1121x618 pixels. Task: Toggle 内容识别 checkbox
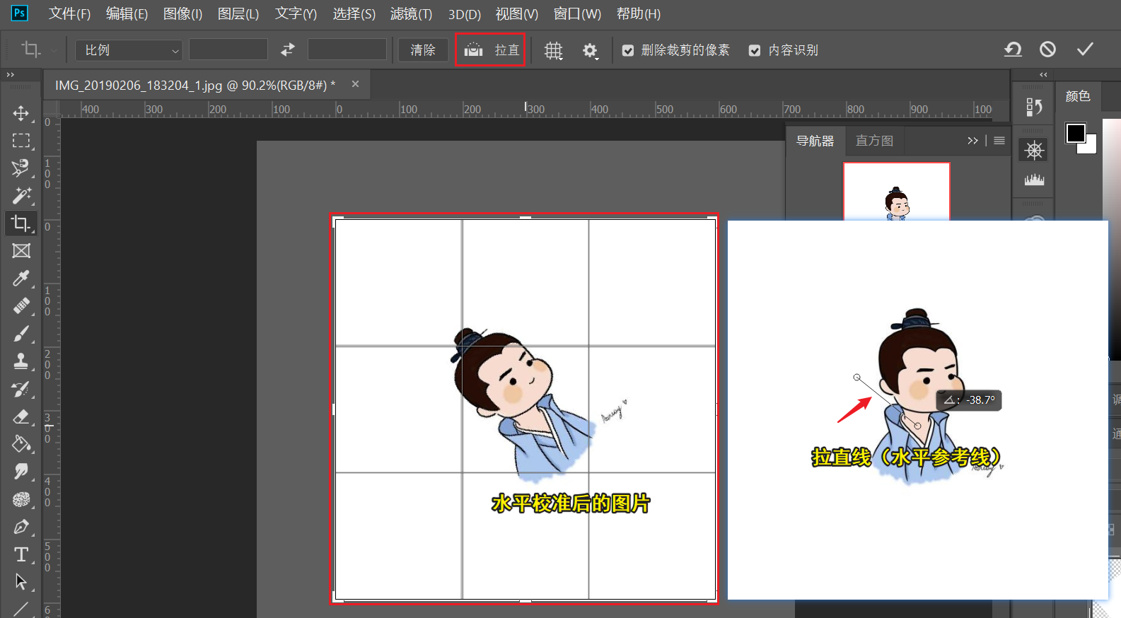[x=755, y=50]
